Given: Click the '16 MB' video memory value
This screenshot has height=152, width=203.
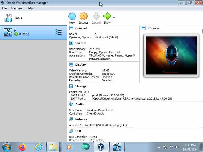Looking at the screenshot, I should [x=106, y=70].
